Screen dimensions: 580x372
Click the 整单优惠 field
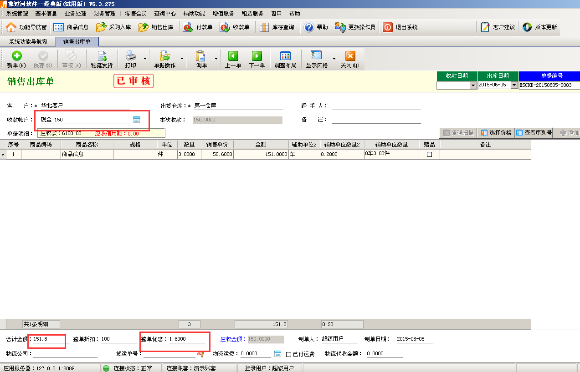click(187, 339)
